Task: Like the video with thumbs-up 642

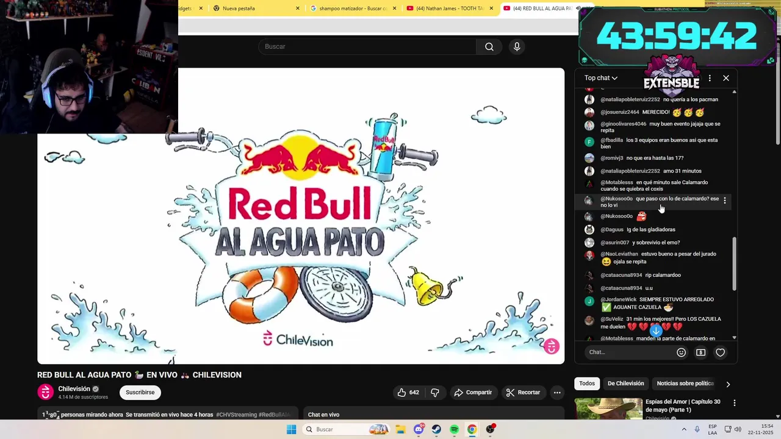Action: point(408,393)
